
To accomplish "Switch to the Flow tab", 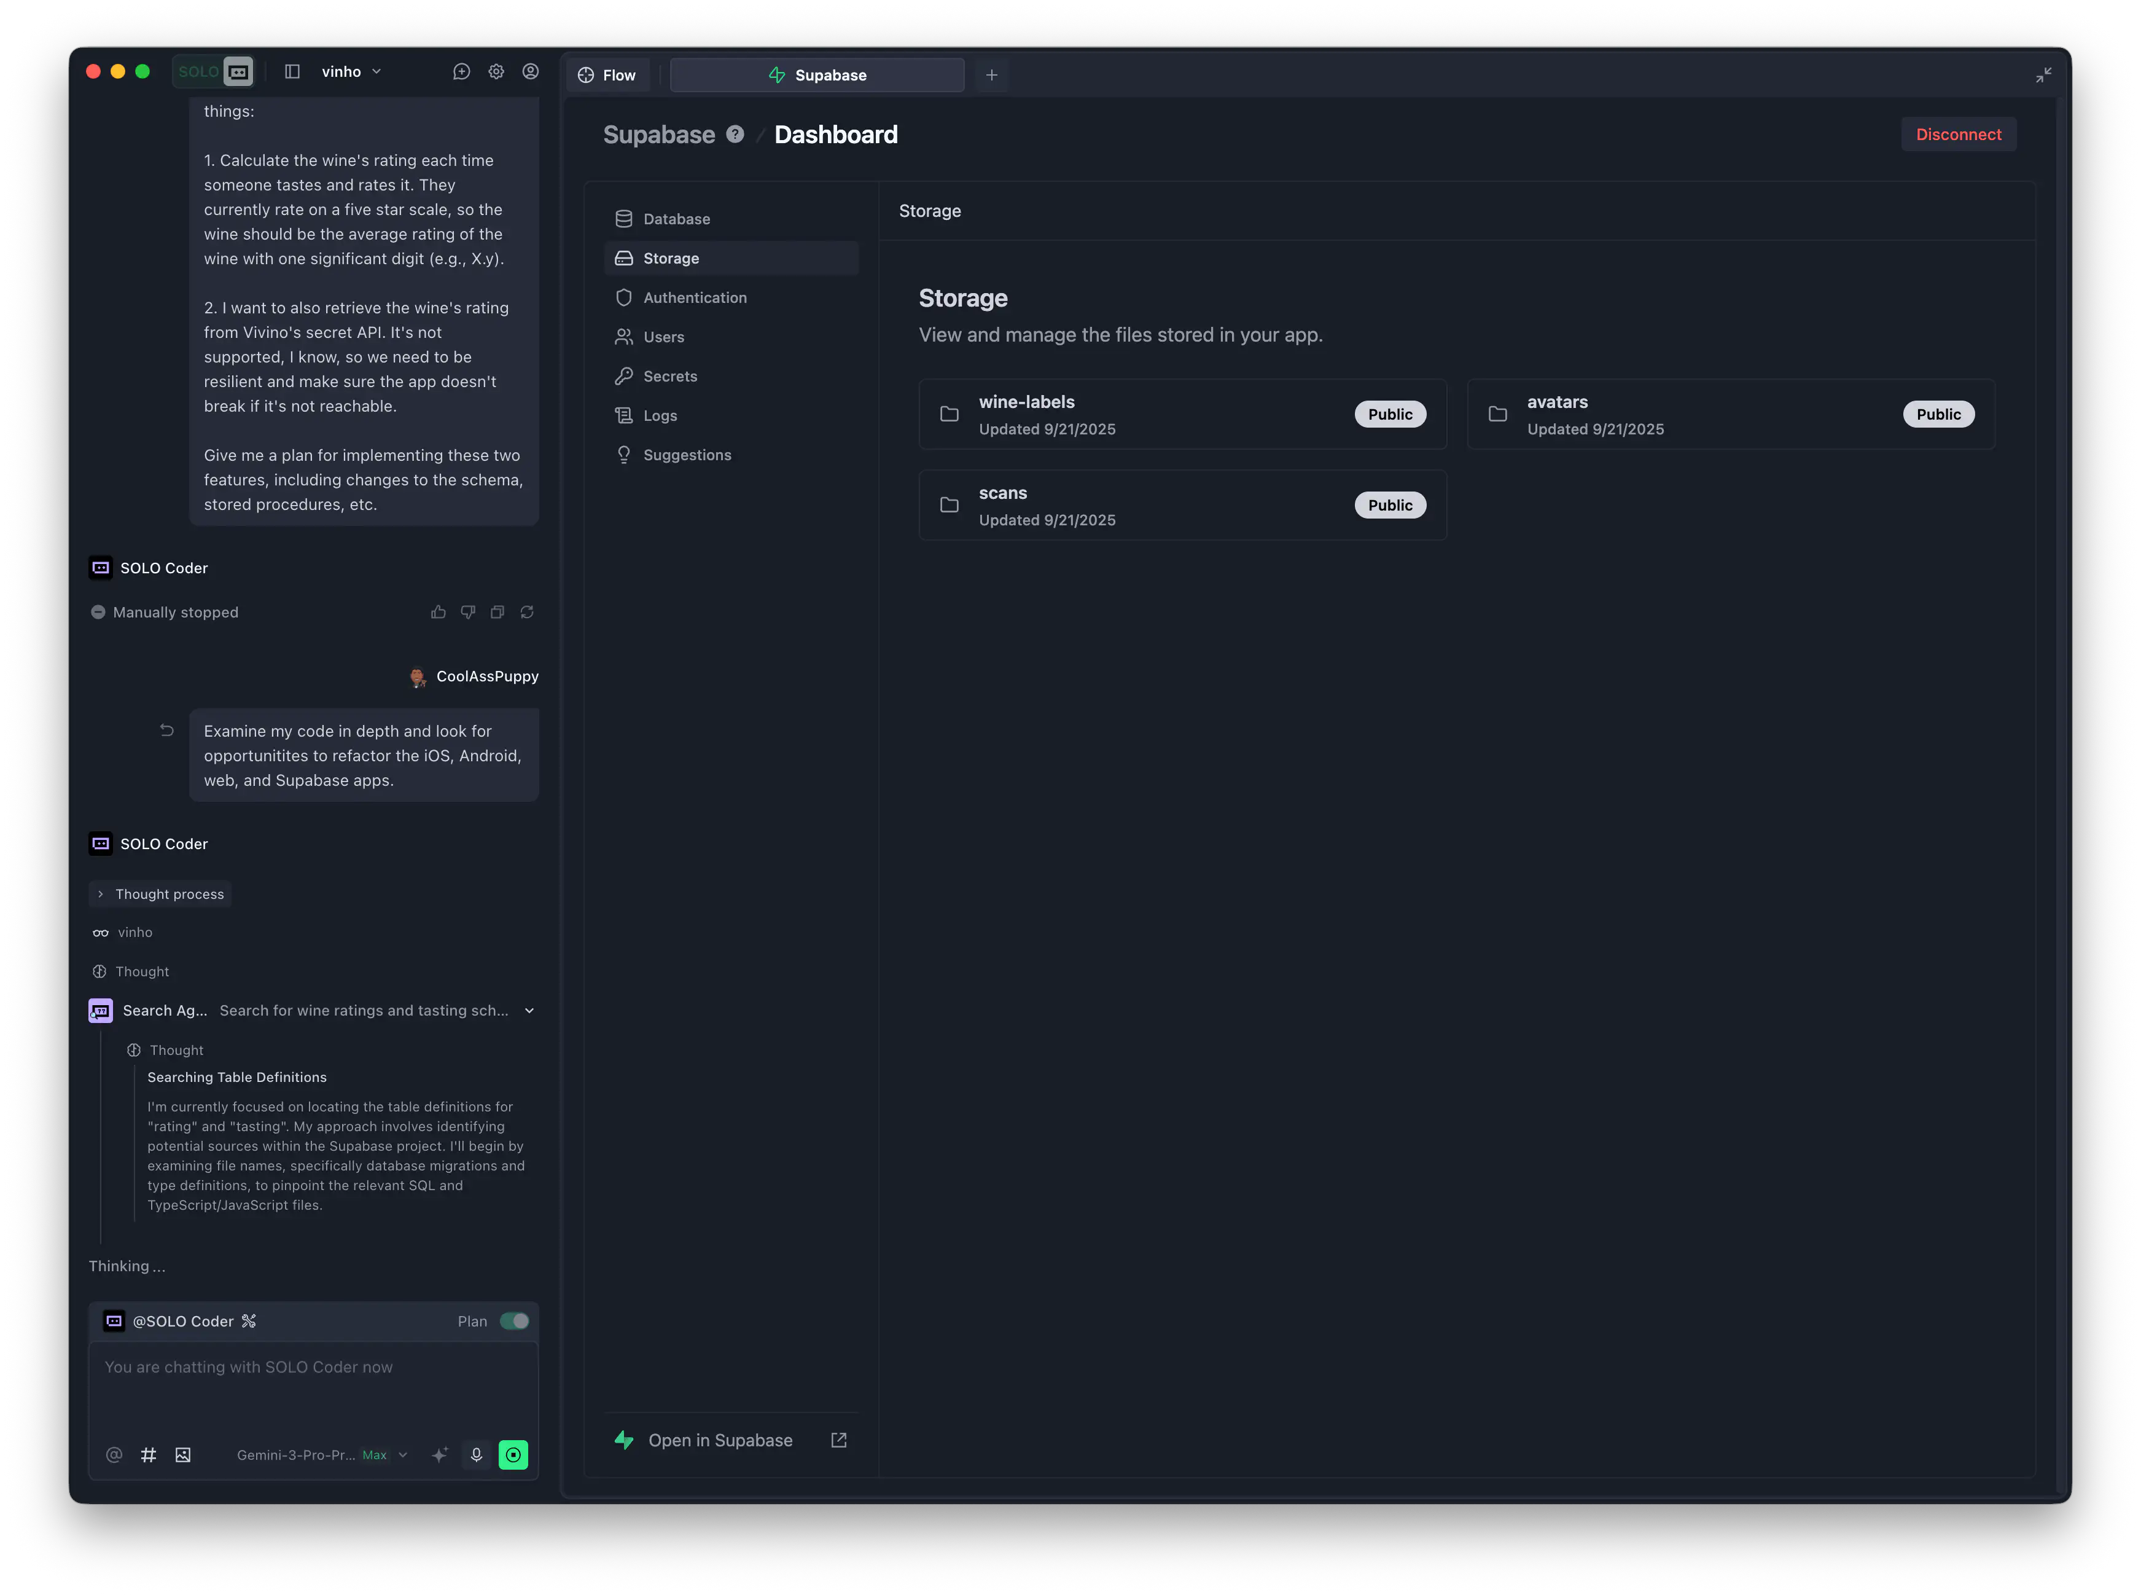I will pyautogui.click(x=608, y=76).
